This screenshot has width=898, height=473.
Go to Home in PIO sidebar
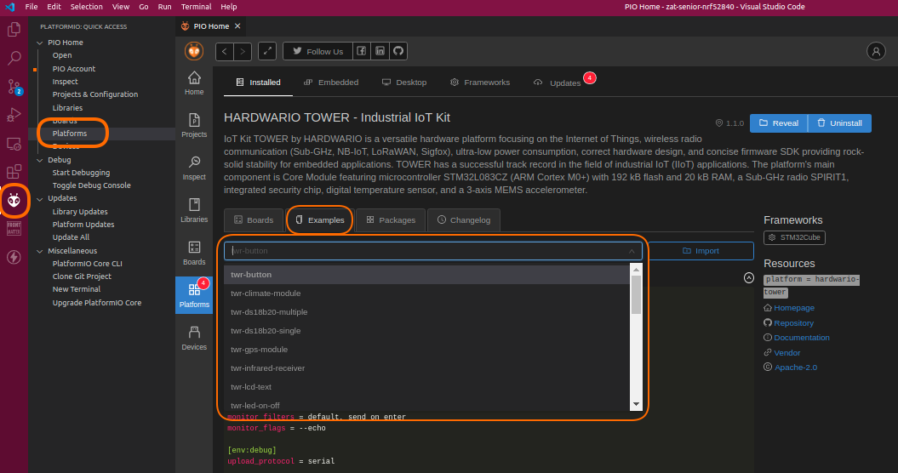click(194, 83)
